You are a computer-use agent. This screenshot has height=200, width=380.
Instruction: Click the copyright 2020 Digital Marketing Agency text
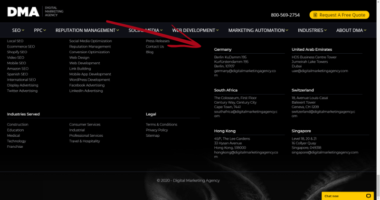(188, 181)
